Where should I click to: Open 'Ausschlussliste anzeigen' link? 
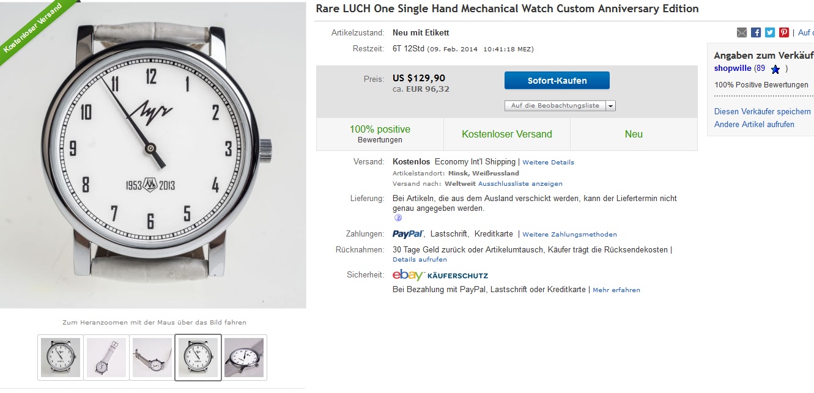point(520,183)
